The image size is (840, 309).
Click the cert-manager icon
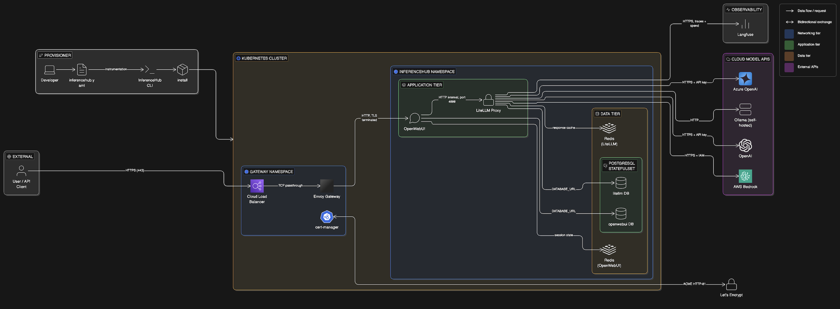(327, 217)
